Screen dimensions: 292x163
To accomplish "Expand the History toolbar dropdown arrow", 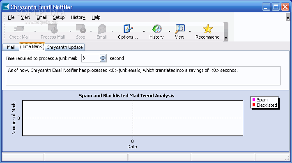I will pos(169,31).
